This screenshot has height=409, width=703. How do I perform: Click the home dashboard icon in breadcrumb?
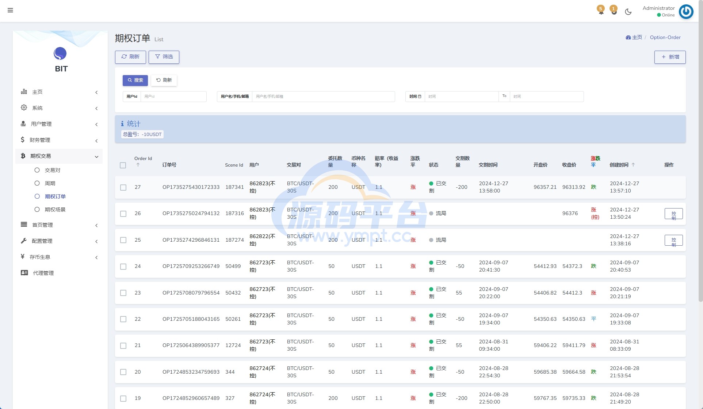(x=628, y=37)
